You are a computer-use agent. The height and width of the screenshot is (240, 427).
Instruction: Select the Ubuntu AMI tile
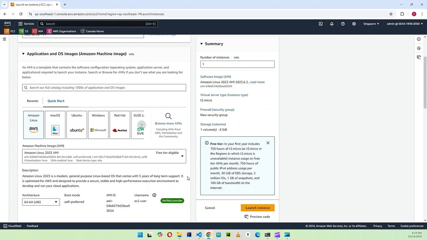(77, 125)
